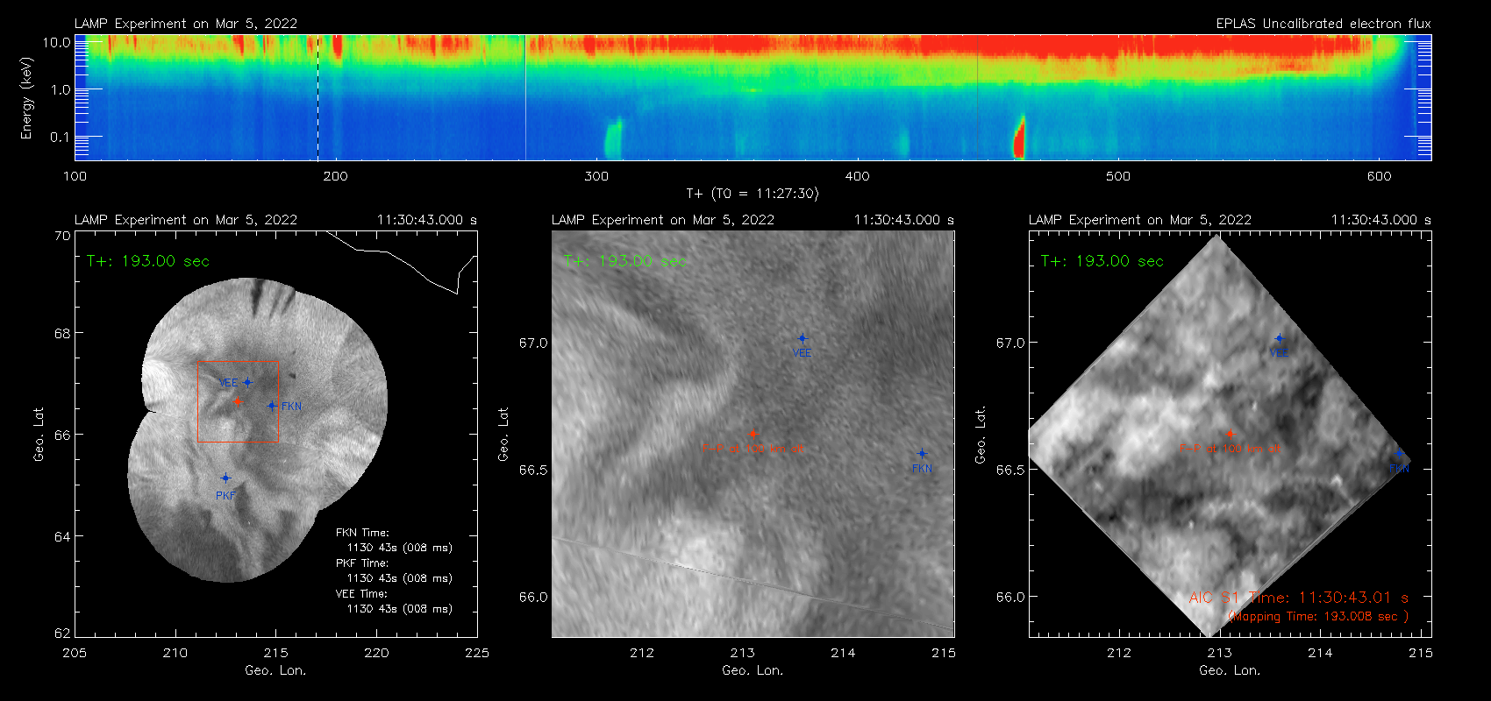Click the FKN Time: label in the left map legend

362,533
